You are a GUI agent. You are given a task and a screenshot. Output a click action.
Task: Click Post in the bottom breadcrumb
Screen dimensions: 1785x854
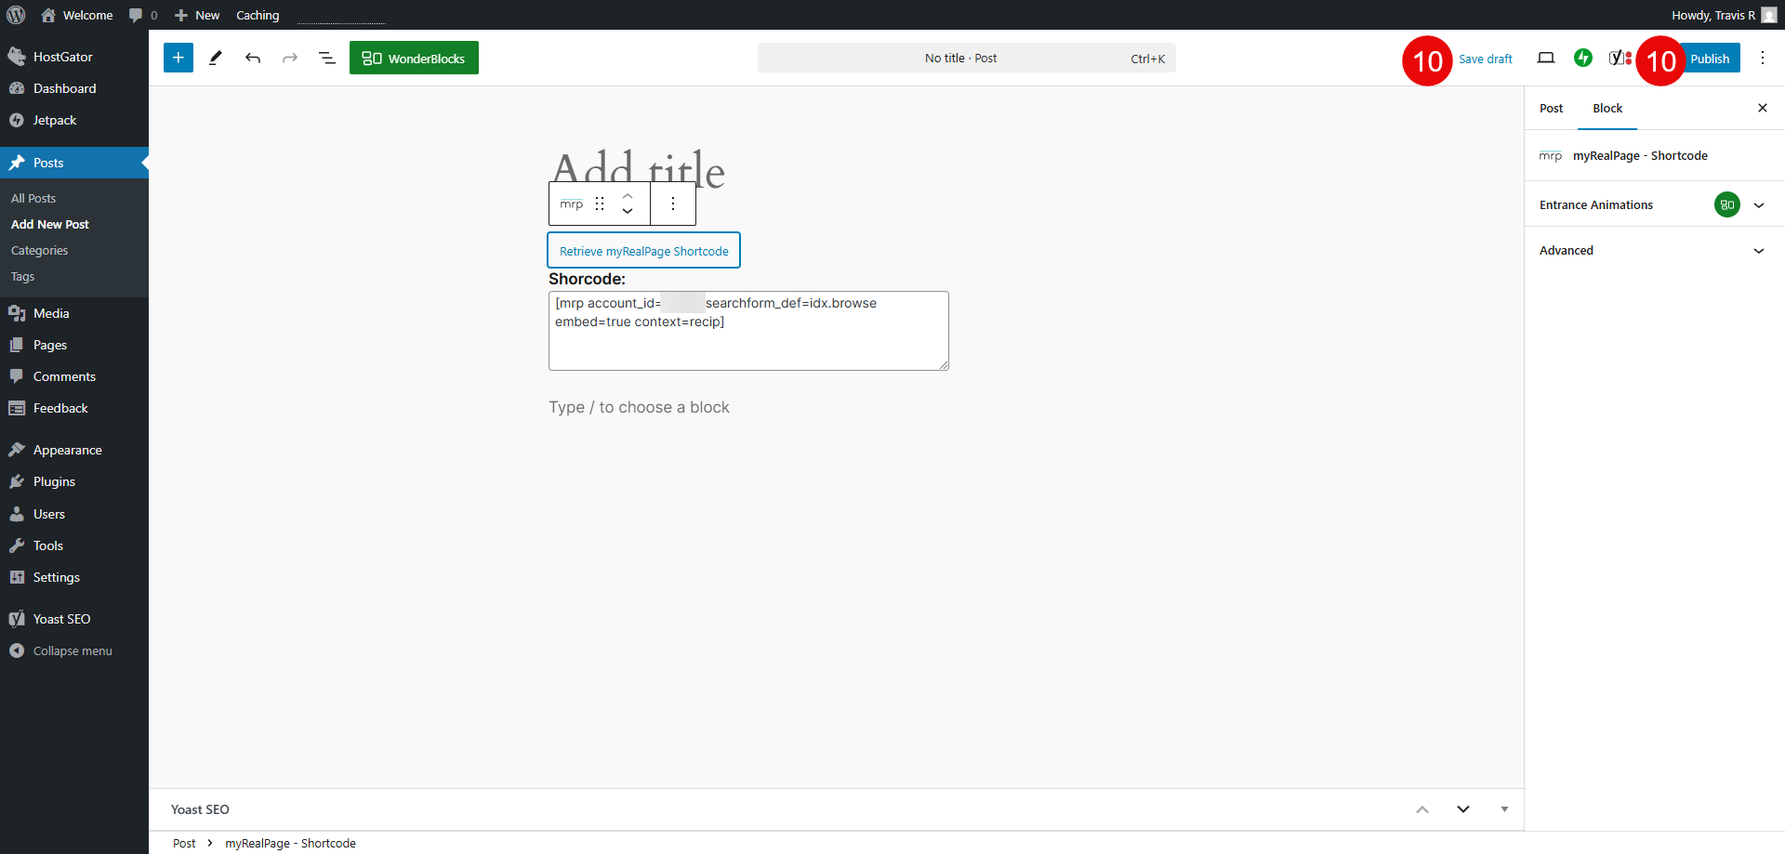point(184,843)
